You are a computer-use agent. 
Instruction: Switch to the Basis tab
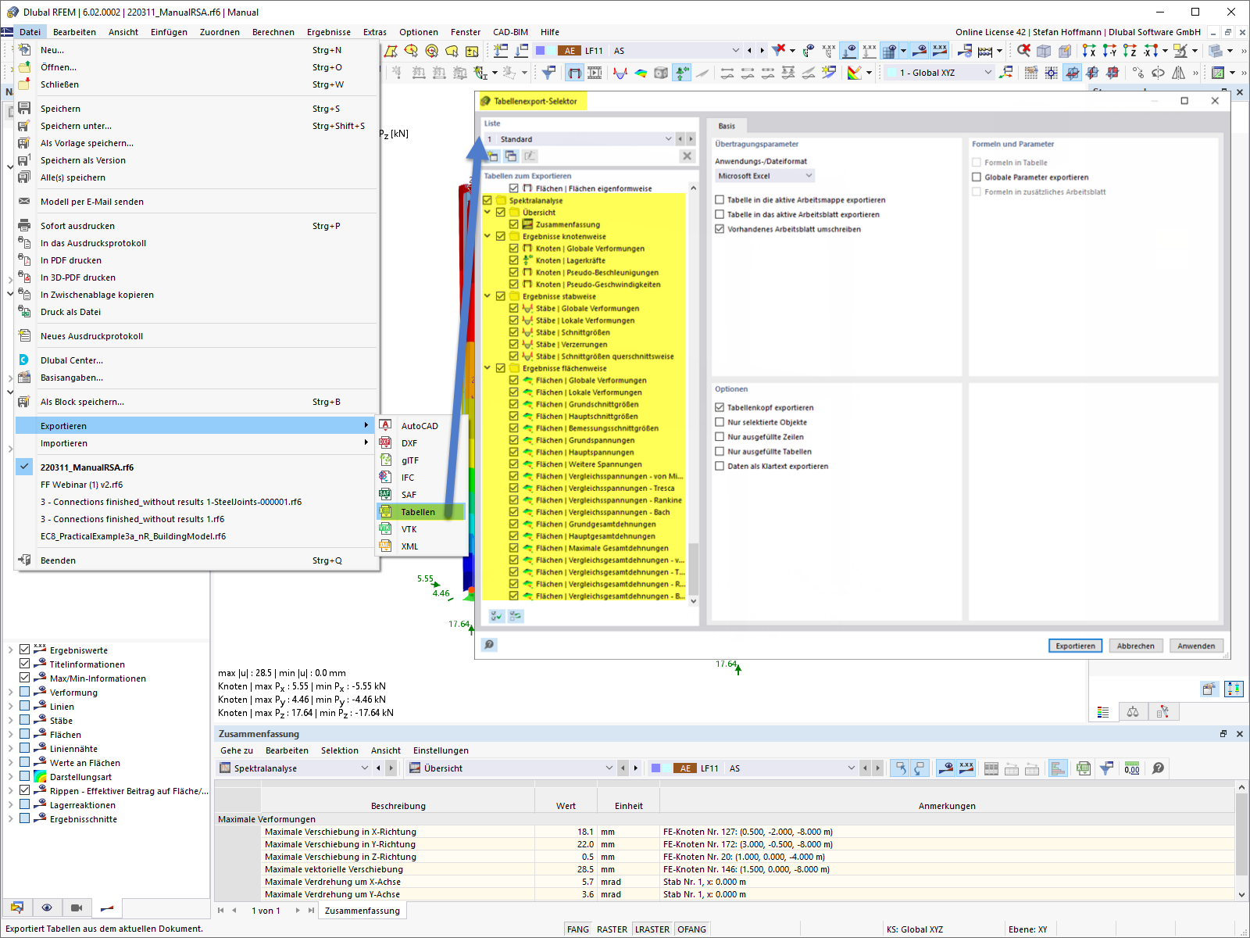click(727, 125)
